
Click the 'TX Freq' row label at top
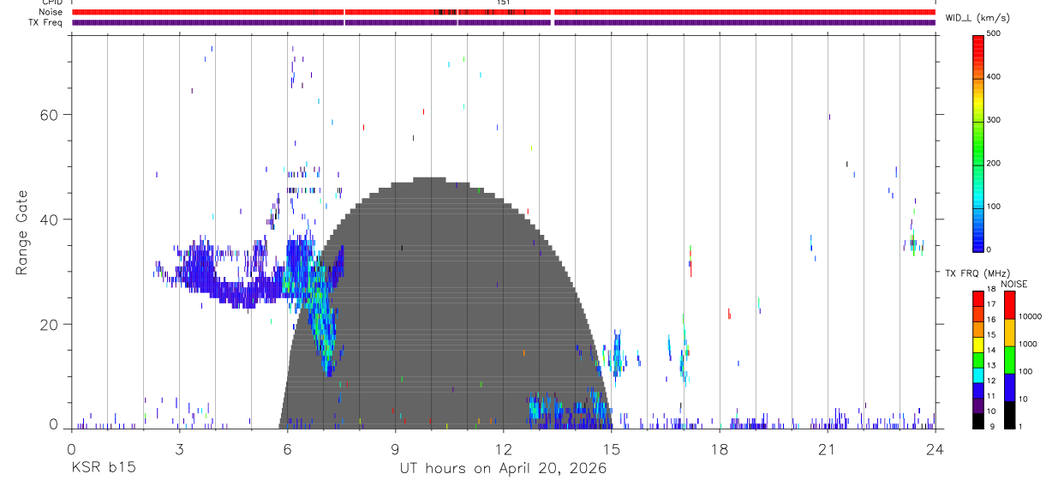click(x=45, y=22)
